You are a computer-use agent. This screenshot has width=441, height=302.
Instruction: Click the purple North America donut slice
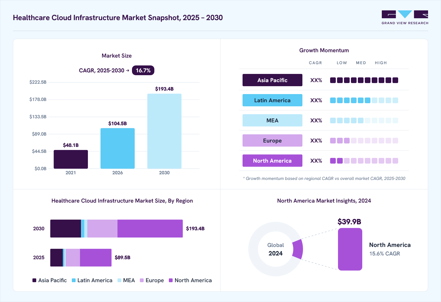point(298,249)
